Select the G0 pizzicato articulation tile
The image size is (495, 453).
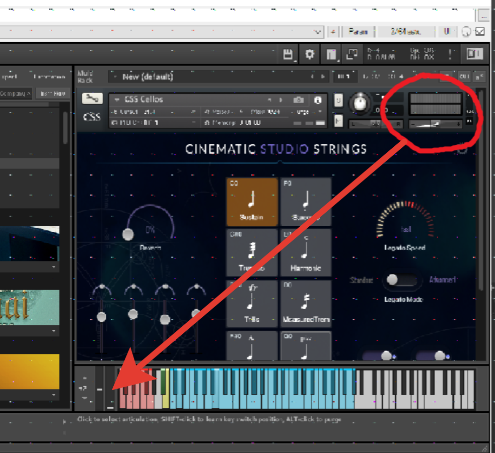click(x=306, y=346)
